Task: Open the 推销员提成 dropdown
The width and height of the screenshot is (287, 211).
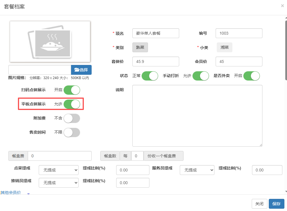Action: [x=59, y=183]
